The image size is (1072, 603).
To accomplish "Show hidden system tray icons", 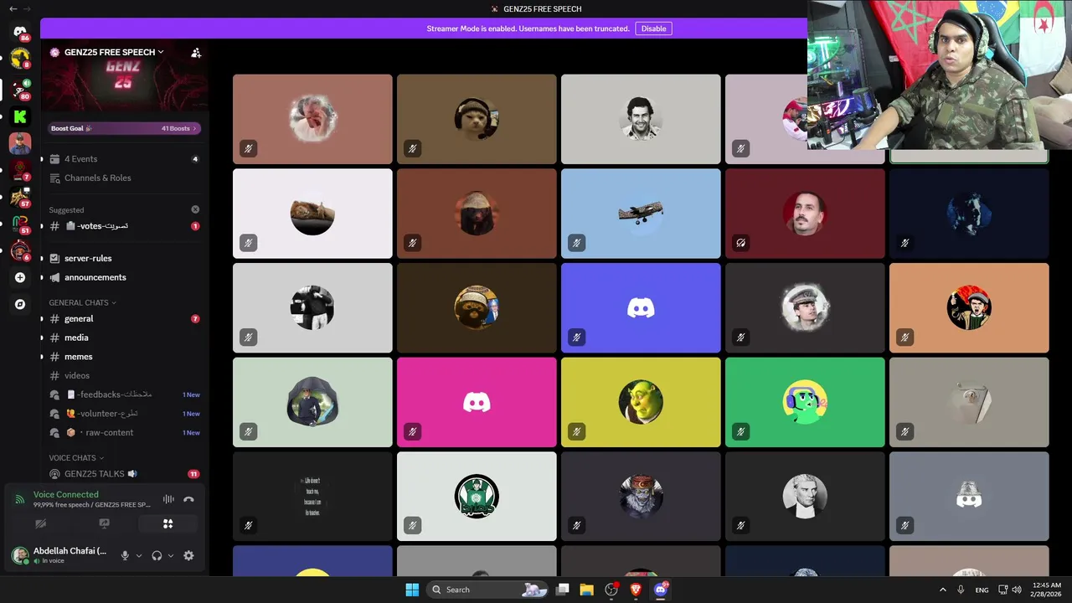I will coord(942,590).
